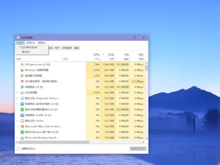Expand the Diagnostic Policy service host row
This screenshot has height=165, width=220.
(x=17, y=98)
